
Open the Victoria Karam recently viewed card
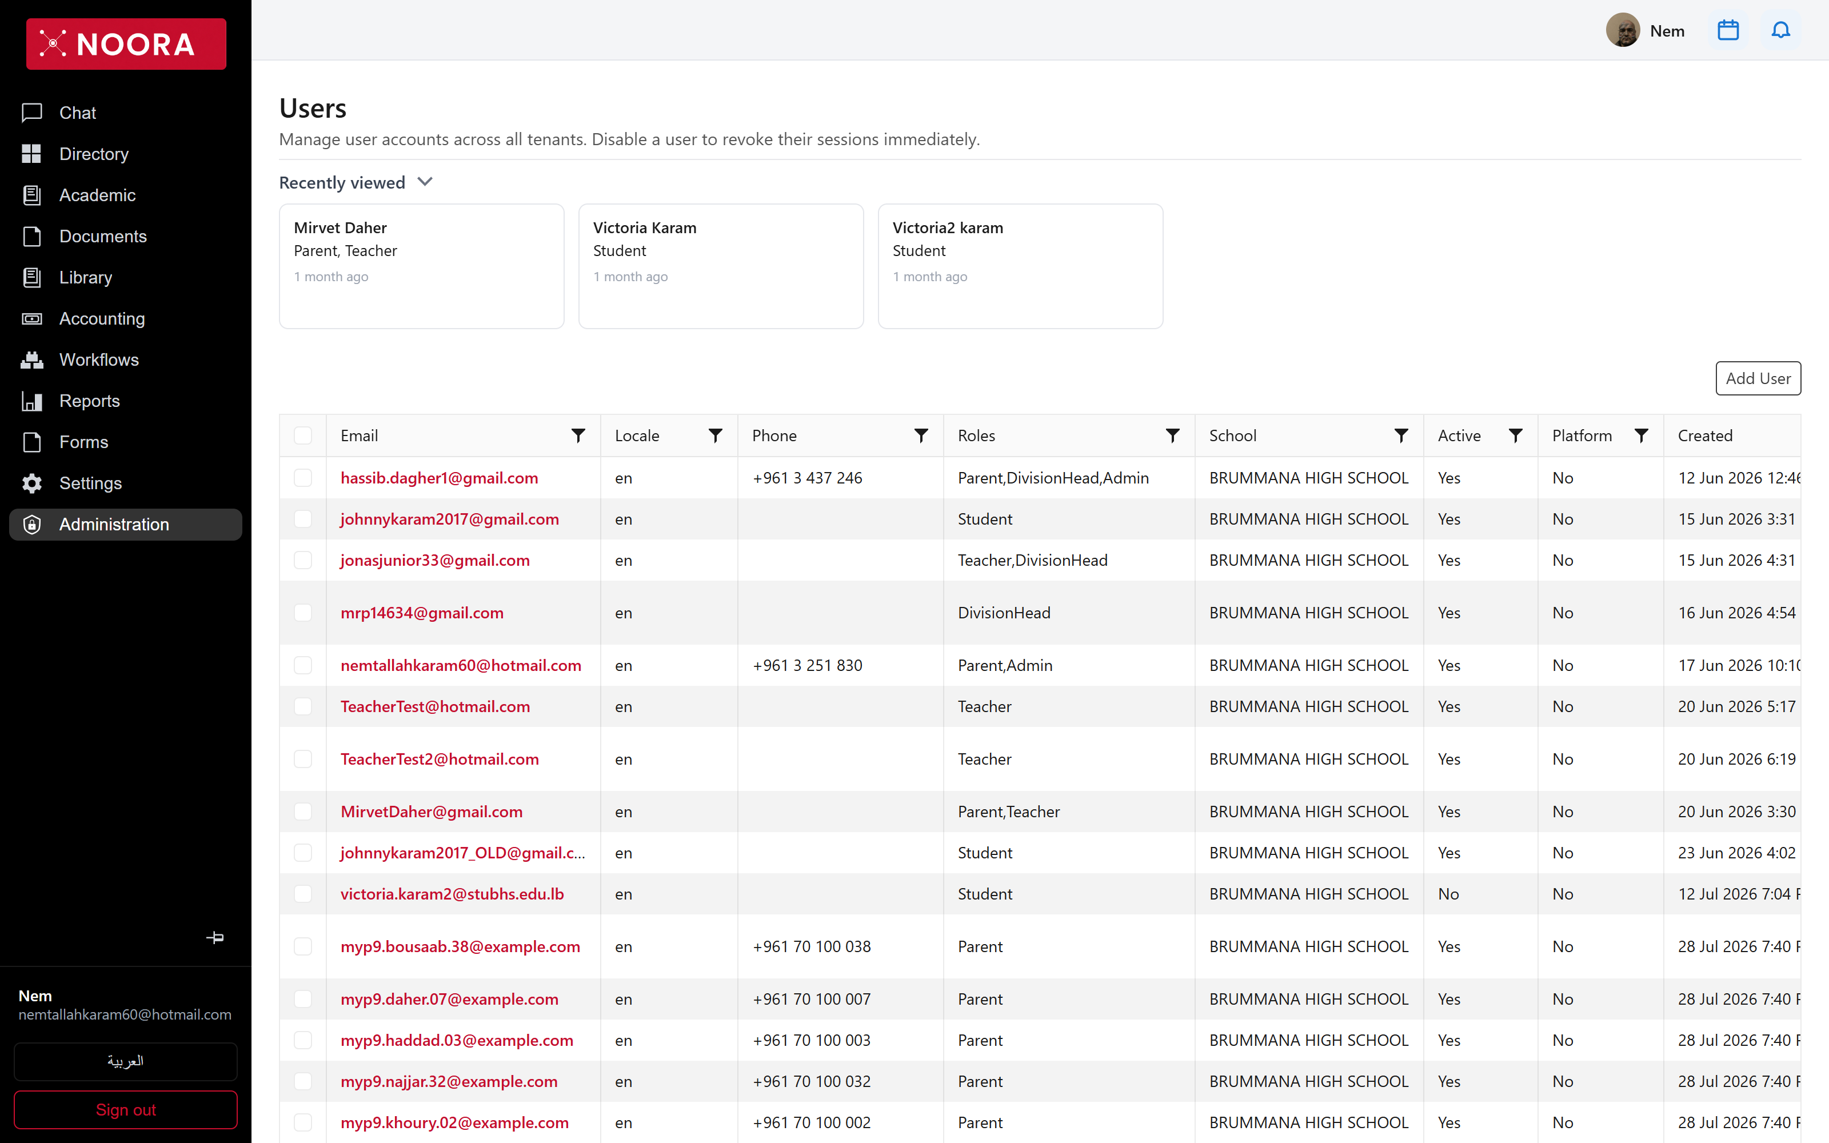point(721,266)
